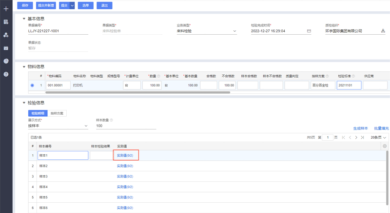This screenshot has width=390, height=213.
Task: Open the 展示方式 dropdown (按样本)
Action: click(86, 126)
